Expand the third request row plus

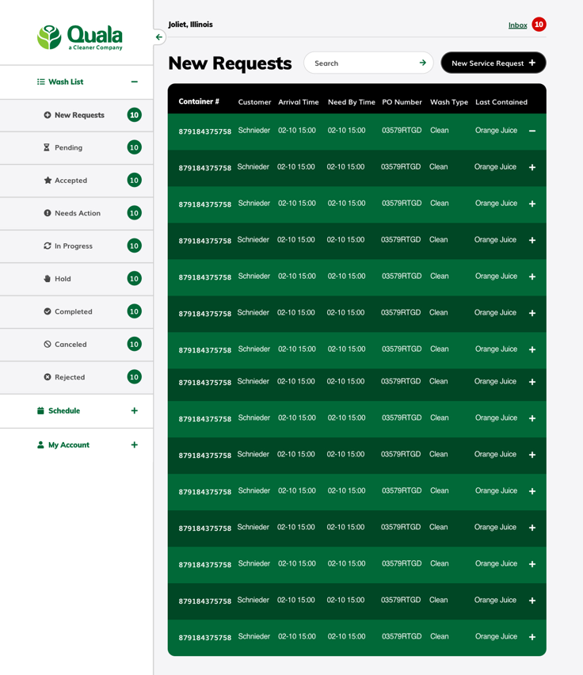coord(532,204)
